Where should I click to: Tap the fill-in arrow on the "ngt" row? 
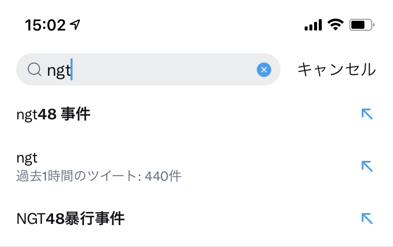[x=367, y=166]
